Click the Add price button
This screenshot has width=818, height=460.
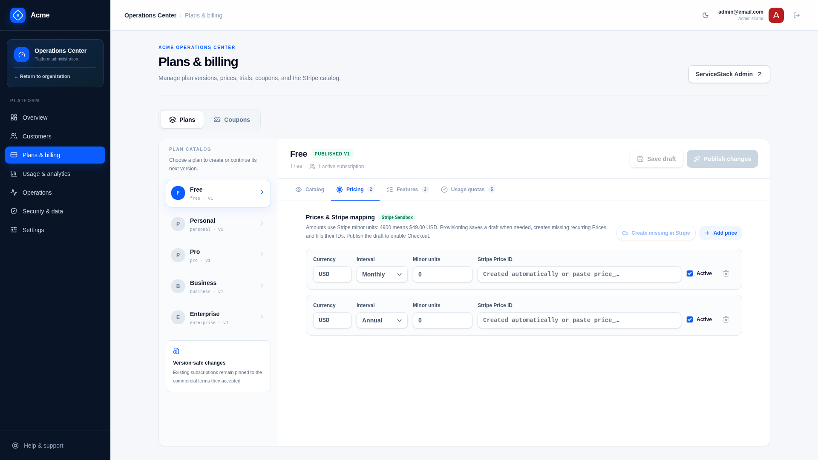(720, 233)
